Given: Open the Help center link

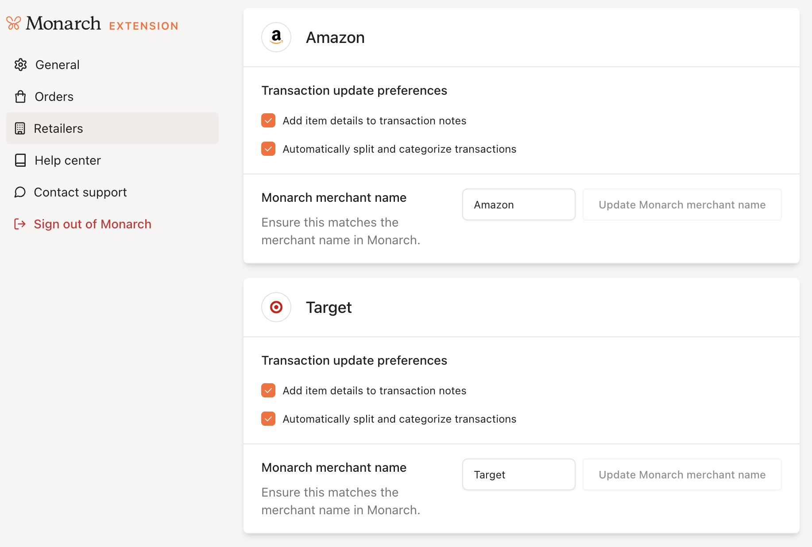Looking at the screenshot, I should pyautogui.click(x=68, y=160).
